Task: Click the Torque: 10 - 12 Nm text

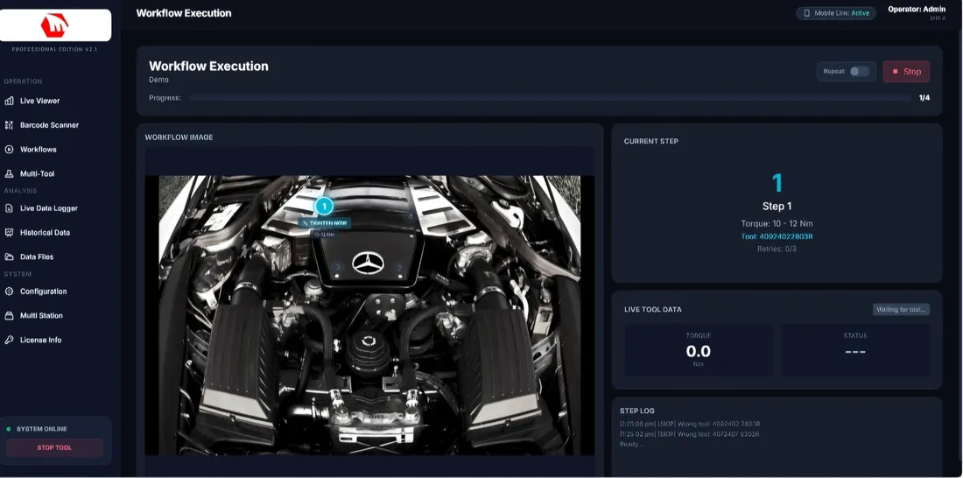Action: [777, 223]
